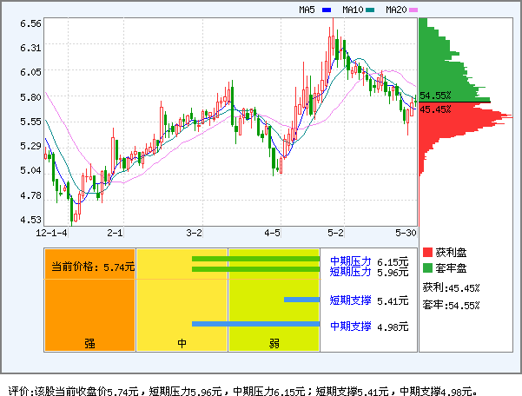Select the 短期支撑 link

[x=350, y=300]
